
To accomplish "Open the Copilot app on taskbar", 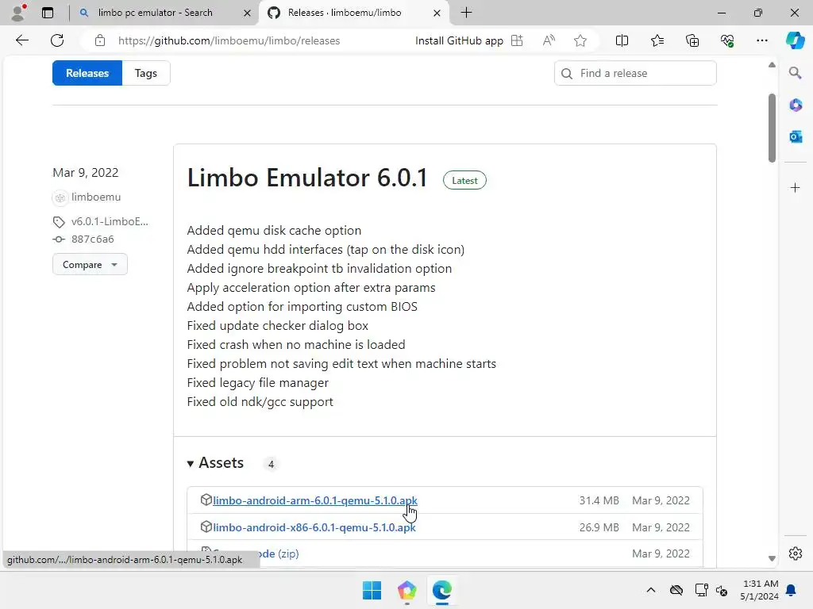I will pos(407,590).
